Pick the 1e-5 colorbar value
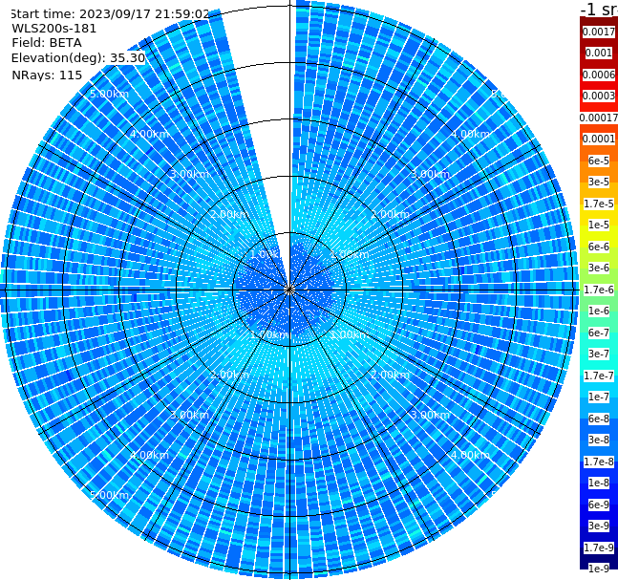Image resolution: width=618 pixels, height=580 pixels. (599, 225)
